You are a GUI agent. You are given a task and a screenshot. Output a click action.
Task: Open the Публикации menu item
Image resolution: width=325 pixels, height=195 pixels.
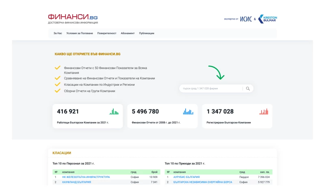pos(147,33)
